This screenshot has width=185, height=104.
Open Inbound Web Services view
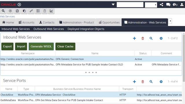[x=16, y=29]
